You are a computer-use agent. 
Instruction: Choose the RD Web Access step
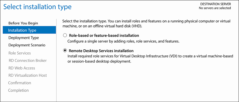click(22, 68)
